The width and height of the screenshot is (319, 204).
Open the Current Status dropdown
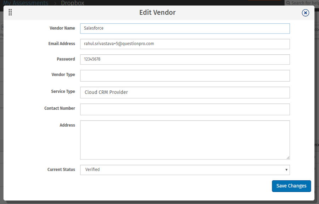[185, 170]
